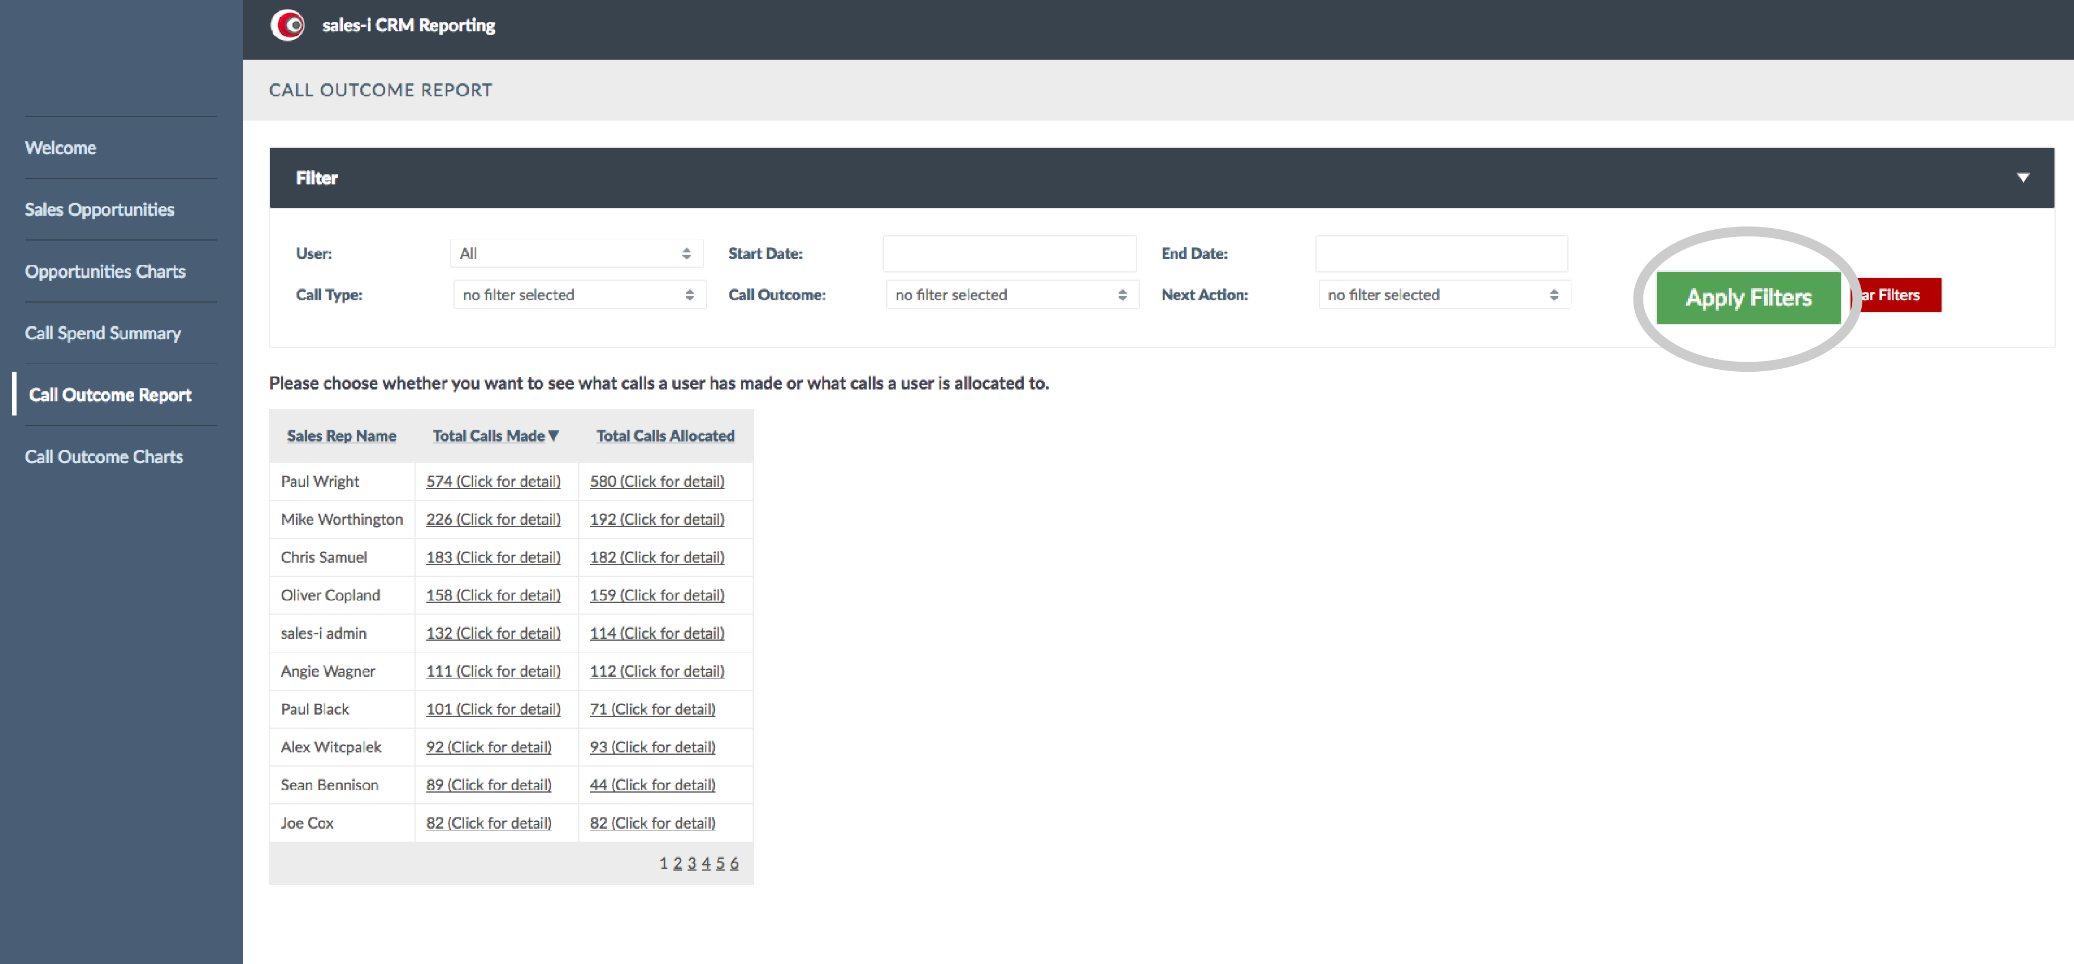
Task: Open sales-i admin's 132 calls made detail
Action: tap(492, 633)
